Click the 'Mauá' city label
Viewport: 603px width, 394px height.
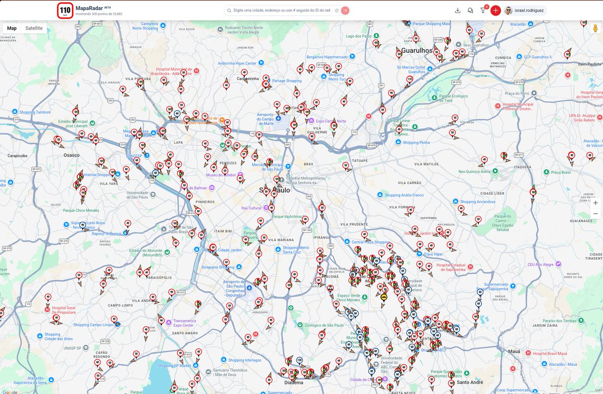(514, 351)
